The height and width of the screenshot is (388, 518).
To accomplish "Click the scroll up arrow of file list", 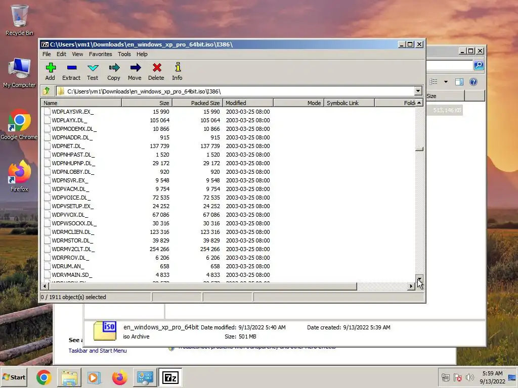I will (419, 103).
